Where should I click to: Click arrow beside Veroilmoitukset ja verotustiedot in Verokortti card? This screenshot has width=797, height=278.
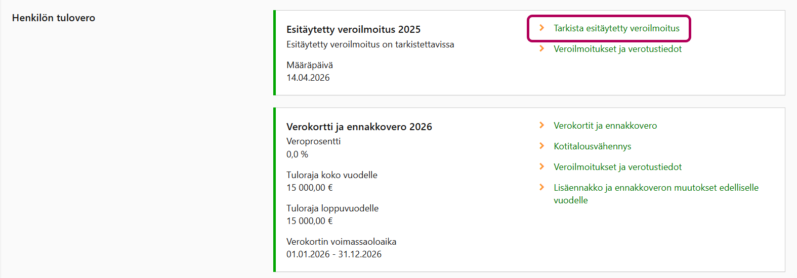[542, 166]
